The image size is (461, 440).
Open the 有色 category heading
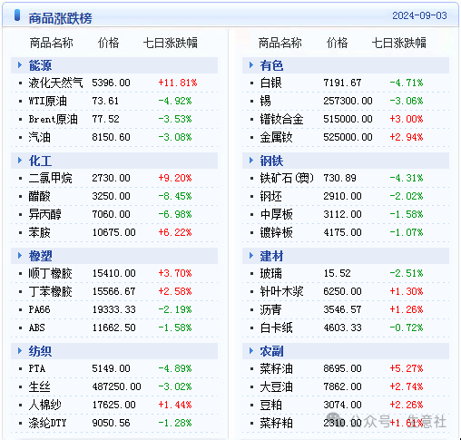tap(271, 65)
